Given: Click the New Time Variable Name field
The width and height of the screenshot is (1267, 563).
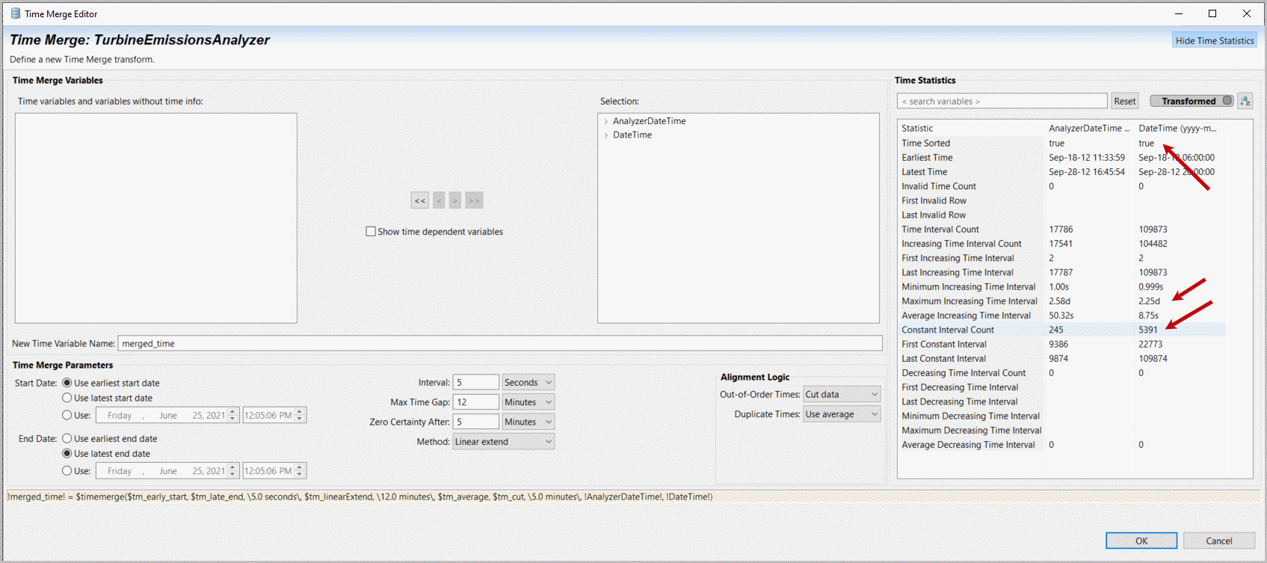Looking at the screenshot, I should coord(499,344).
